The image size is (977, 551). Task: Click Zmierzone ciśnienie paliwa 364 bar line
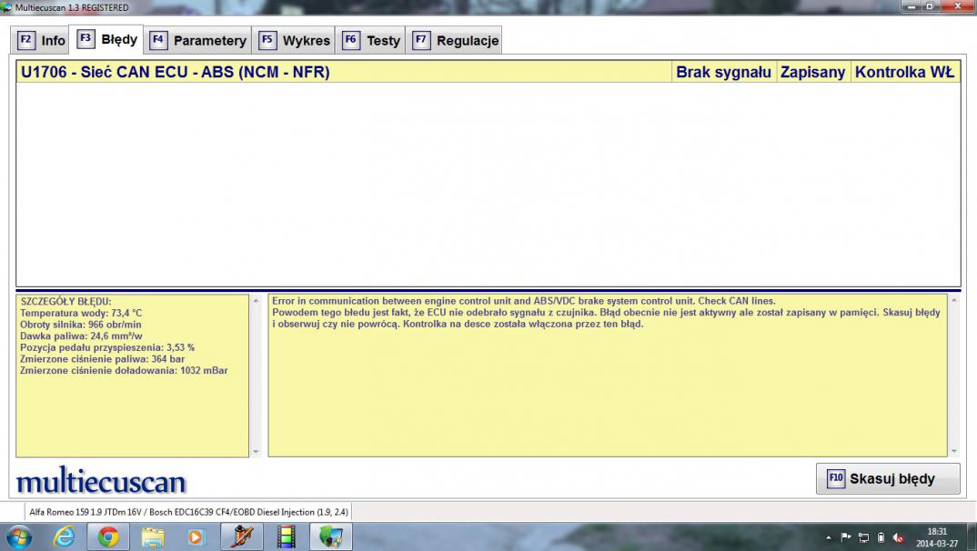(102, 359)
